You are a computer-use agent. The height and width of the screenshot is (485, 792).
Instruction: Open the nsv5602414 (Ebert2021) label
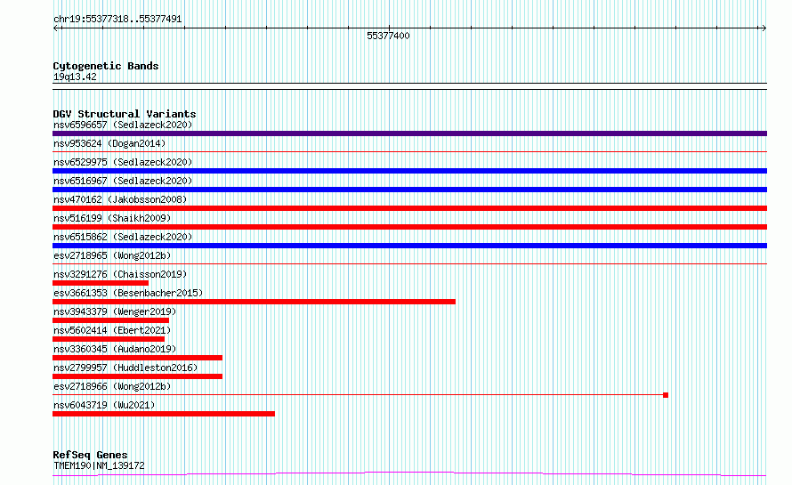(x=112, y=330)
